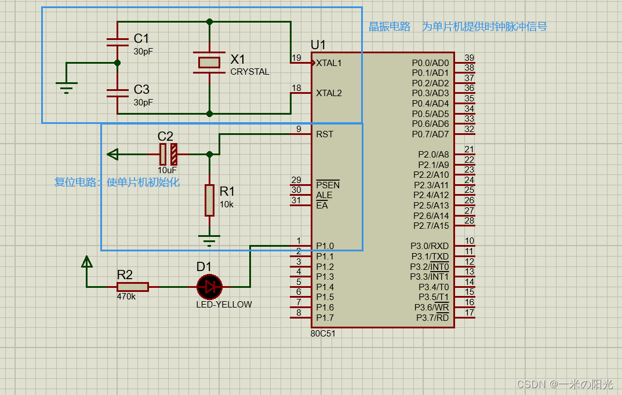622x395 pixels.
Task: Click the 10uF value of C2
Action: point(167,170)
